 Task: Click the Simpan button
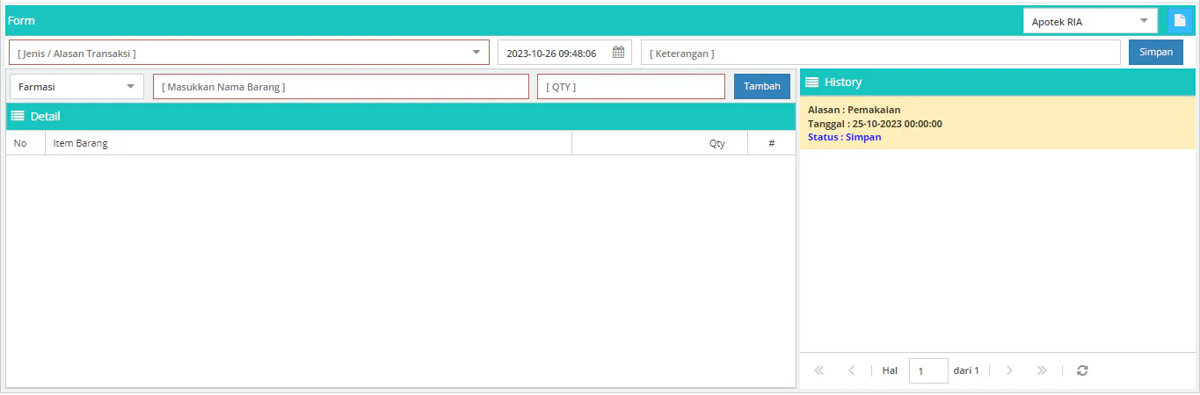click(x=1155, y=53)
